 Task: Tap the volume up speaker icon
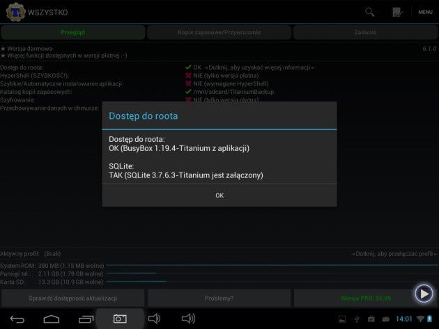coord(188,319)
